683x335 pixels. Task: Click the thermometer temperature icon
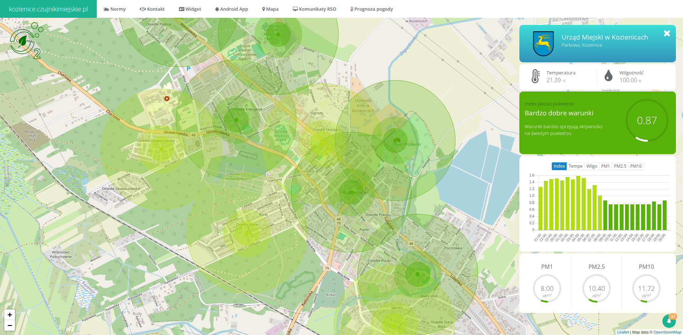tap(535, 76)
